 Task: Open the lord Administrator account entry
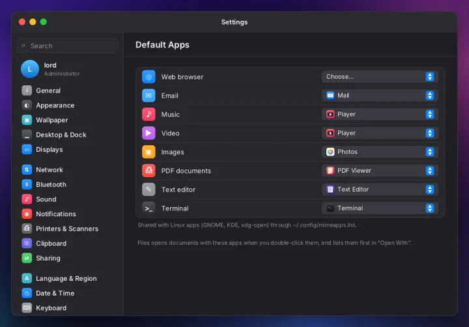[x=68, y=69]
